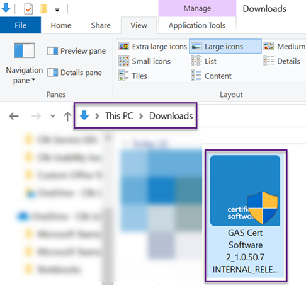Choose List layout
Screen dimensions: 306x285
tap(203, 61)
